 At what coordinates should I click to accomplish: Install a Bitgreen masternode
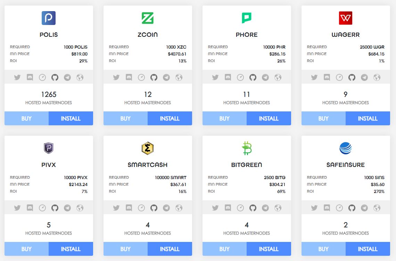pos(269,249)
